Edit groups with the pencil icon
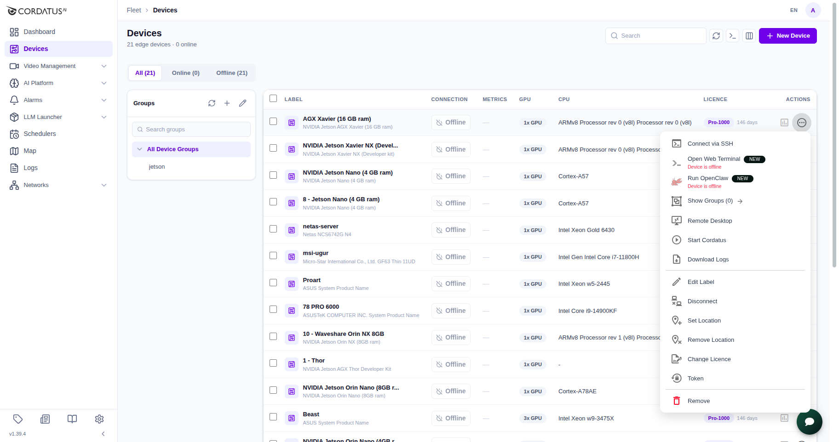This screenshot has height=442, width=839. (242, 103)
